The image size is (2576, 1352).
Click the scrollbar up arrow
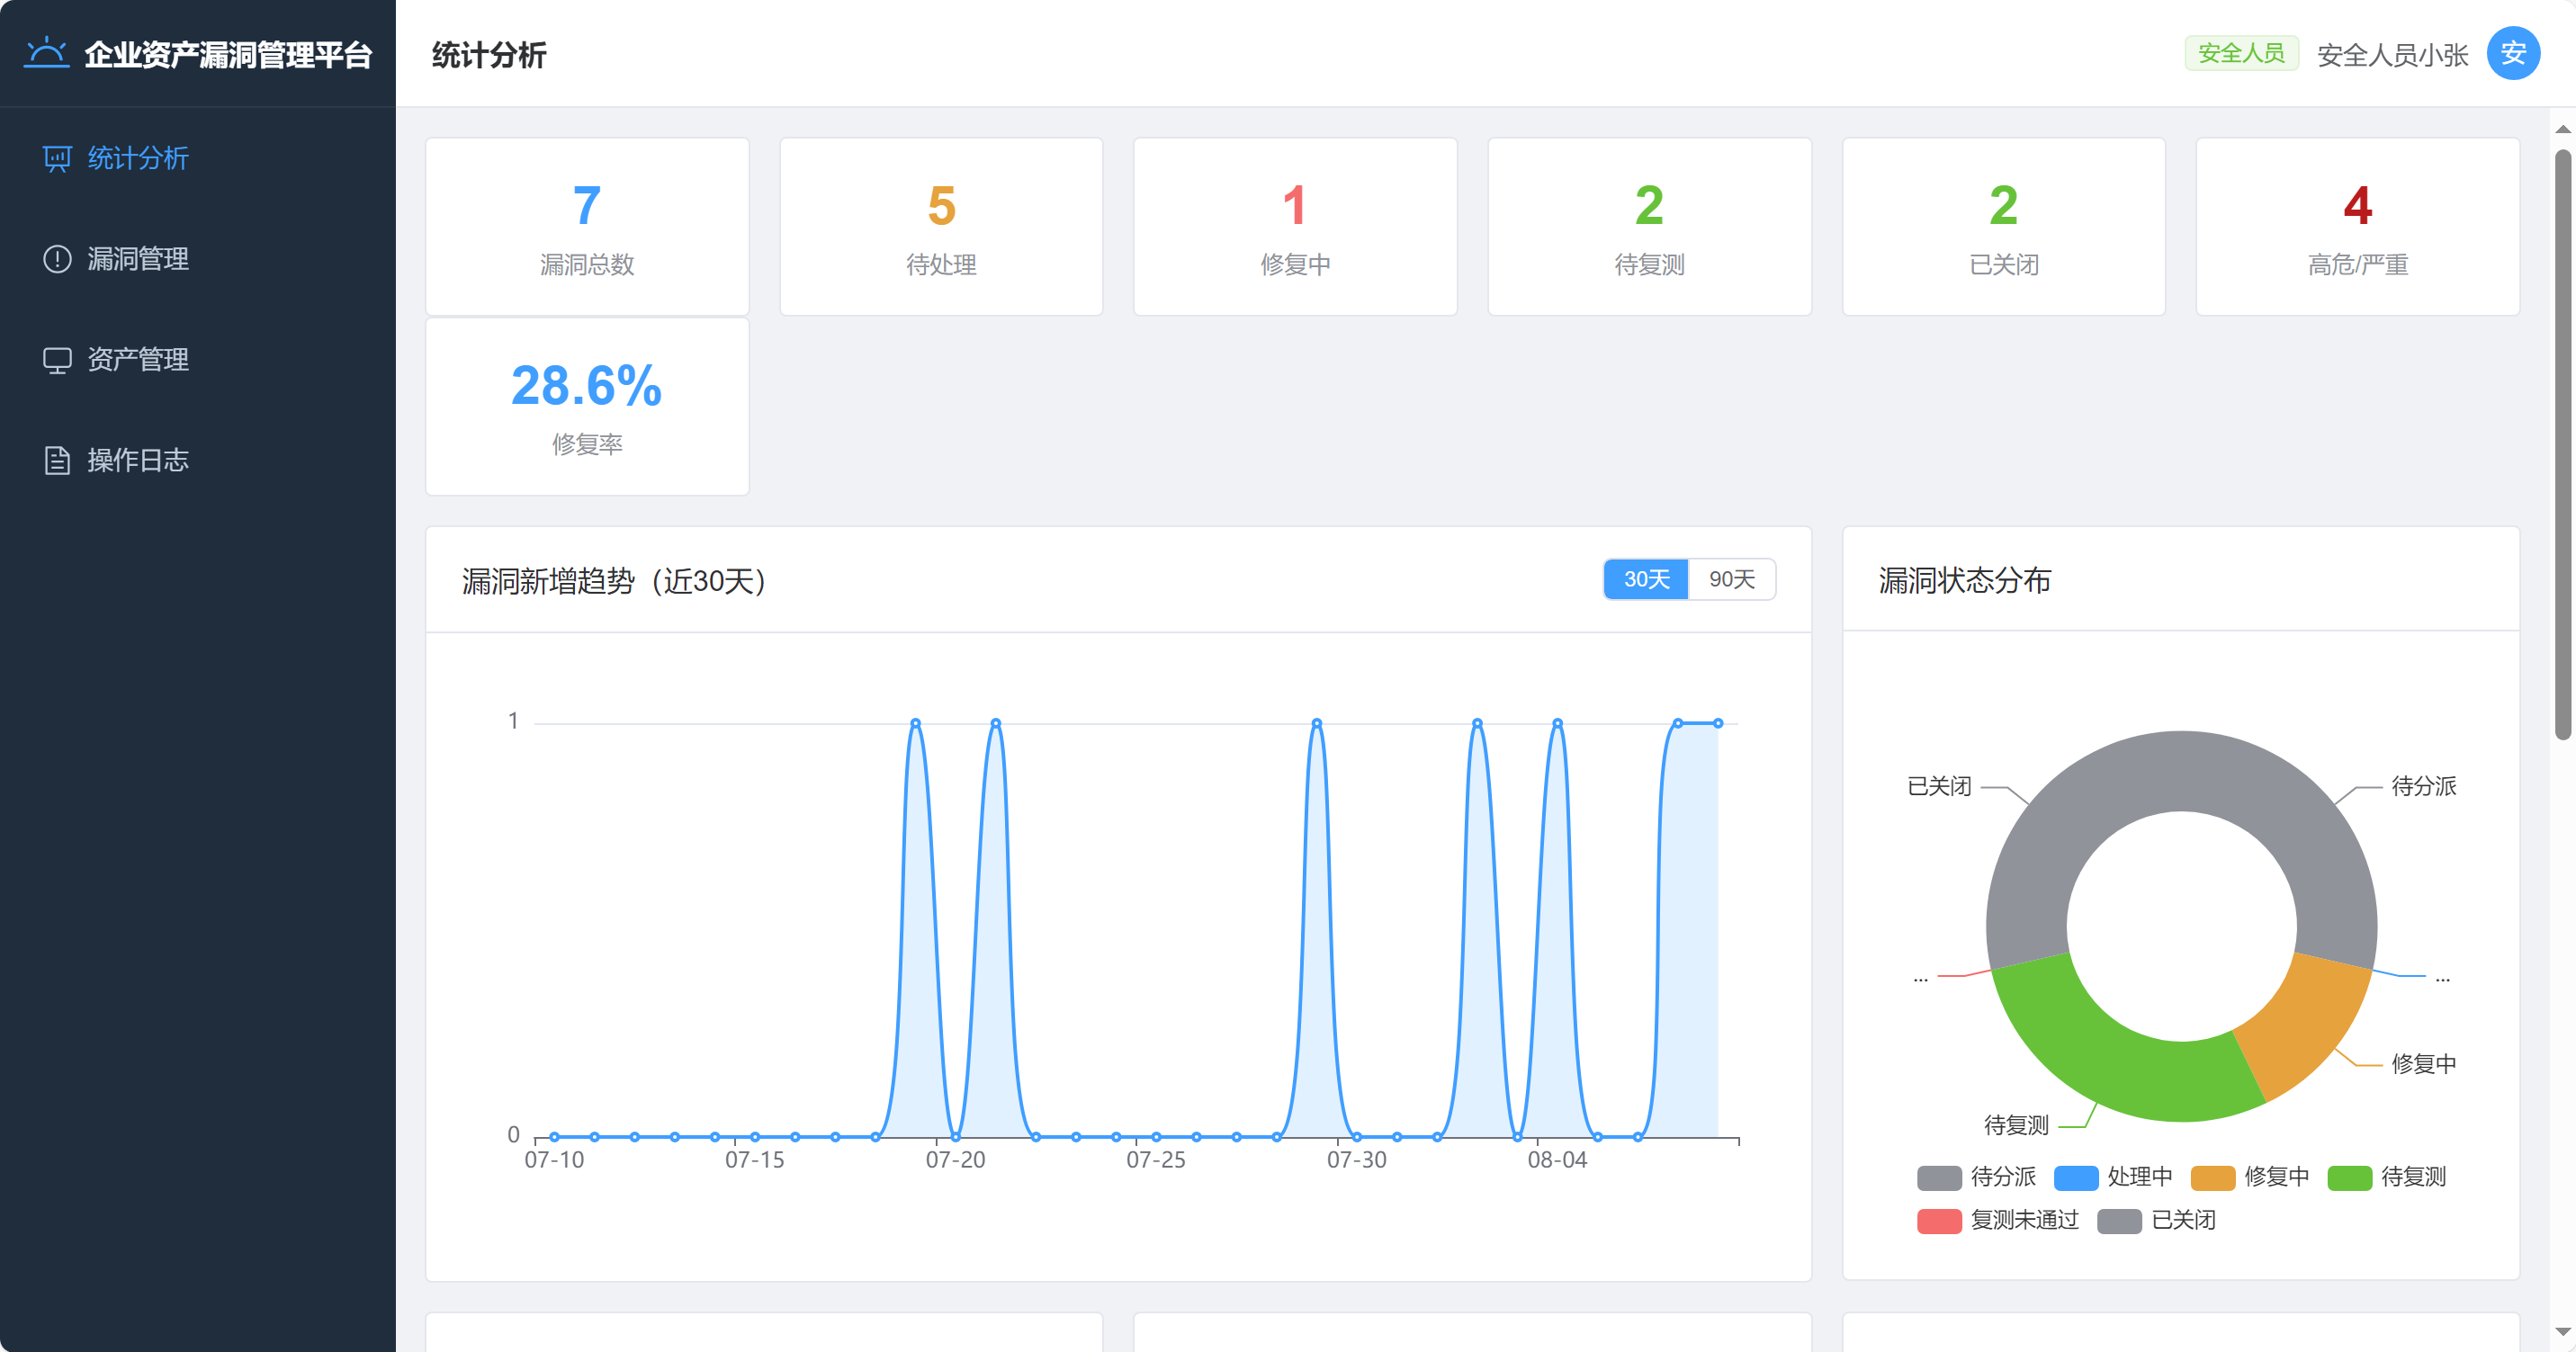(2562, 129)
